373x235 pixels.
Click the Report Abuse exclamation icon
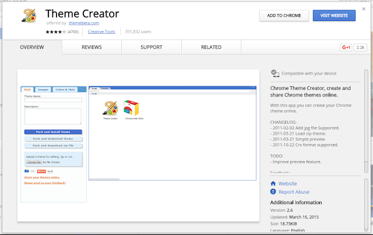[273, 192]
